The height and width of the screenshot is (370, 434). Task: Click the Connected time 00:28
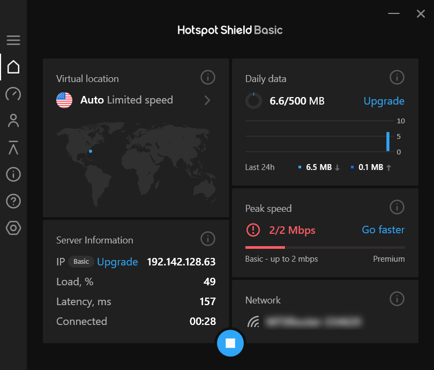pos(203,321)
